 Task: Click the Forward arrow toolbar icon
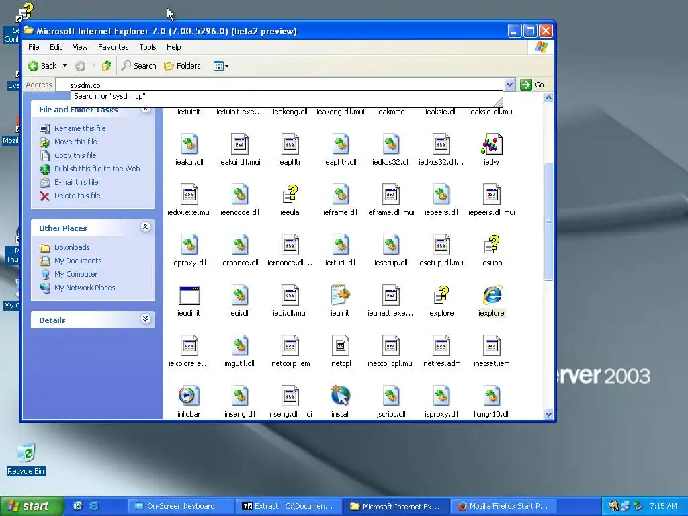(81, 66)
